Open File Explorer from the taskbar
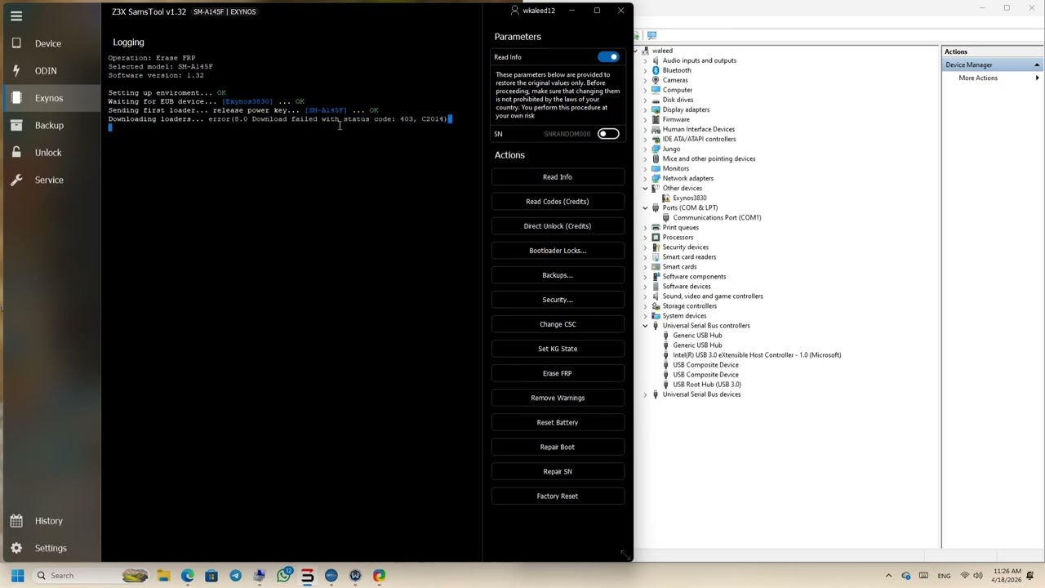 [x=164, y=576]
